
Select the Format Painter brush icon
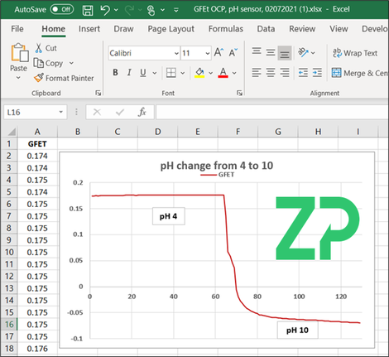39,78
